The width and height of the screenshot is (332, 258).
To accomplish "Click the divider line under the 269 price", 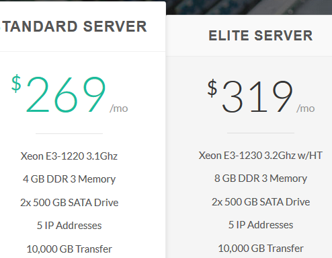I will point(69,133).
